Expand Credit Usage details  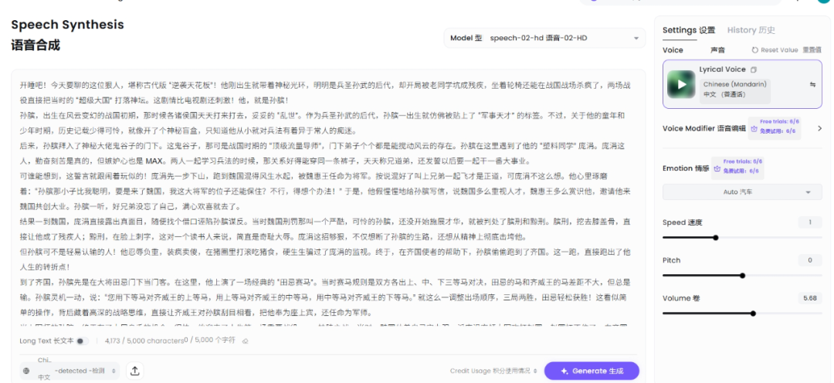[x=494, y=371]
